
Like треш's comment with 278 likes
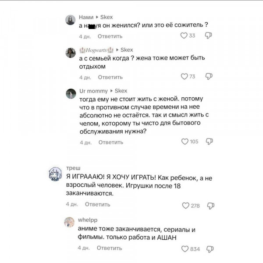(x=185, y=206)
